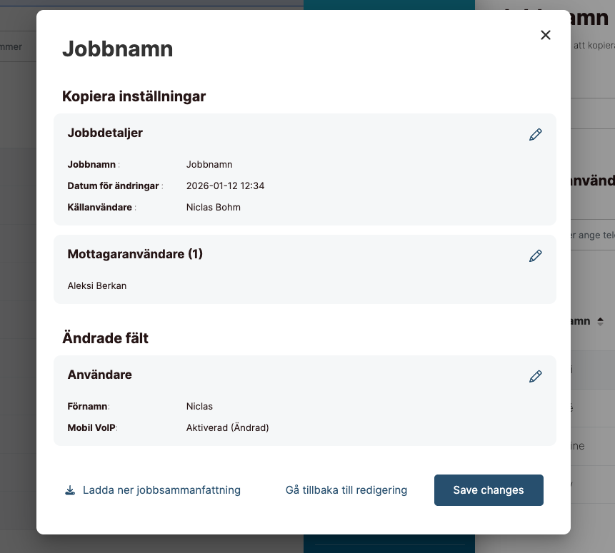Click the sort arrows in the background column header
615x553 pixels.
coord(601,322)
